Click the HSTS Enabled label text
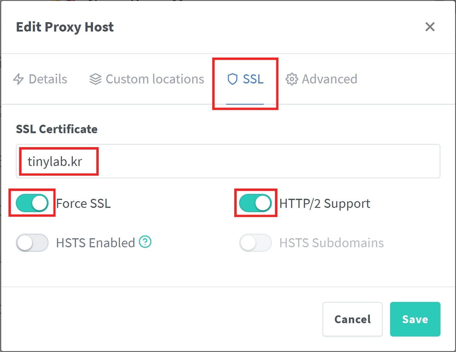 [95, 243]
